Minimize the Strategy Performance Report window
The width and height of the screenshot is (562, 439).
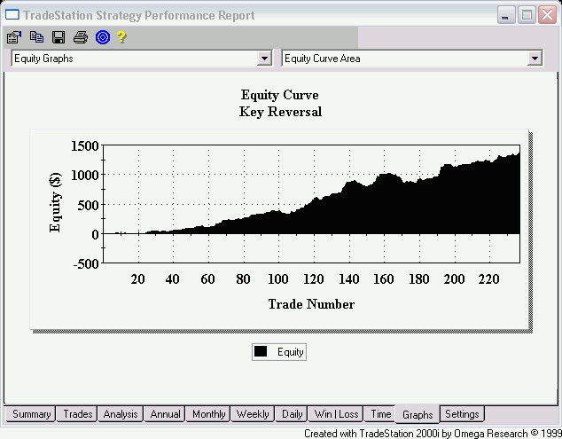[505, 15]
